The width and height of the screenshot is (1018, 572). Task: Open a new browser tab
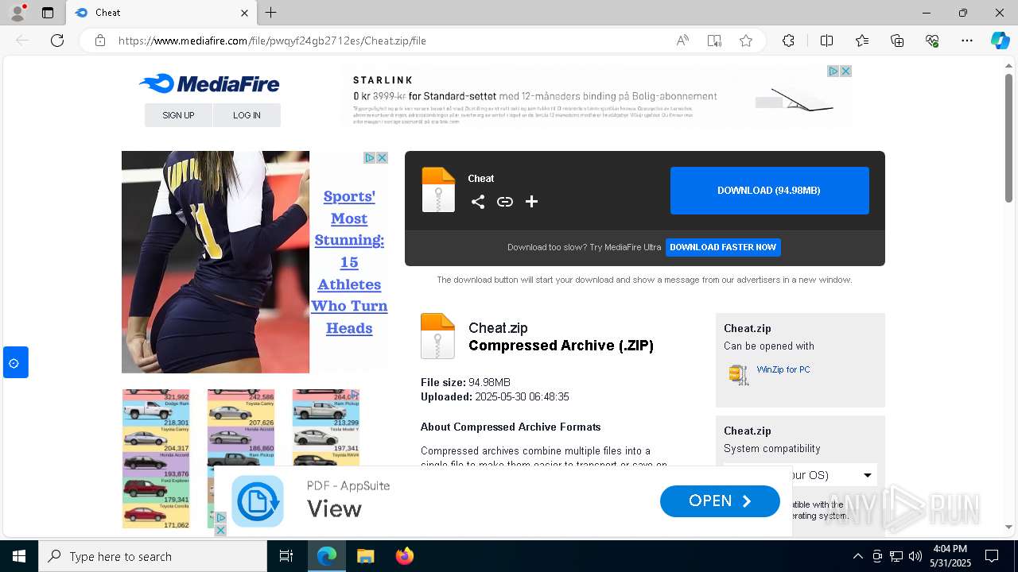pos(271,13)
